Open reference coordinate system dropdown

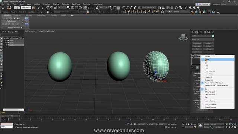point(103,7)
